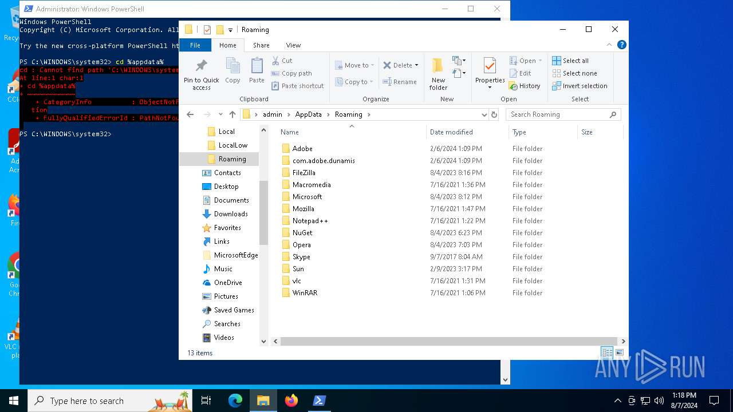Open Microsoft Edge from taskbar

pos(235,401)
